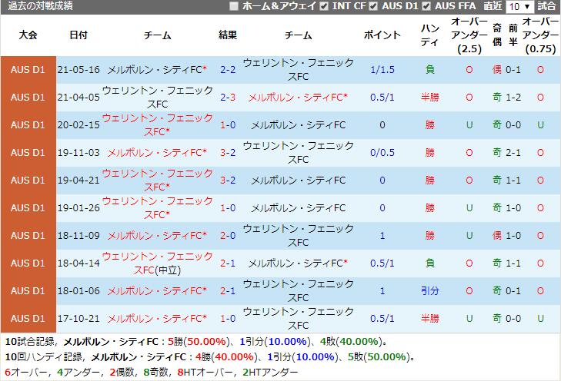Click 8HTオーバー in bottom summary
Screen dimensions: 561x381
pos(205,373)
